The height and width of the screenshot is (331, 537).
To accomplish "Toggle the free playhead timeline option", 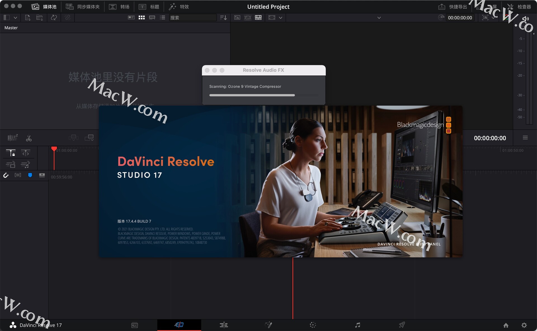I will pyautogui.click(x=25, y=153).
